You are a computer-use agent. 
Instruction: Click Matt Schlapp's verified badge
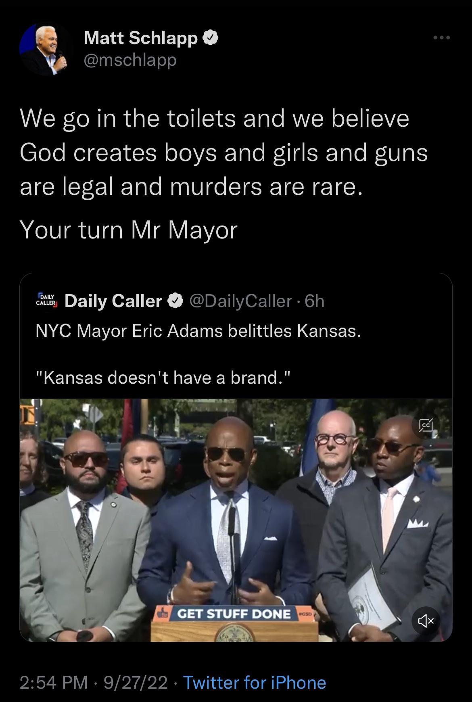coord(210,37)
